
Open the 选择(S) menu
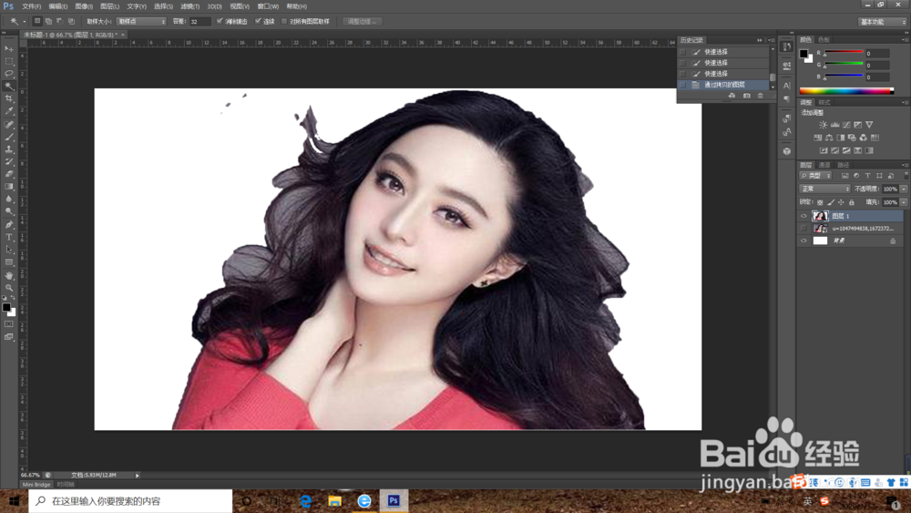point(163,6)
